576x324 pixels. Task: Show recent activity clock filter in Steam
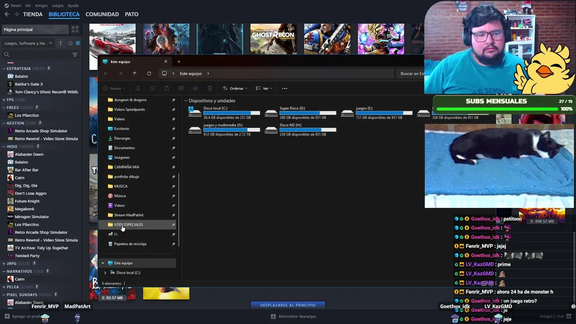(70, 43)
